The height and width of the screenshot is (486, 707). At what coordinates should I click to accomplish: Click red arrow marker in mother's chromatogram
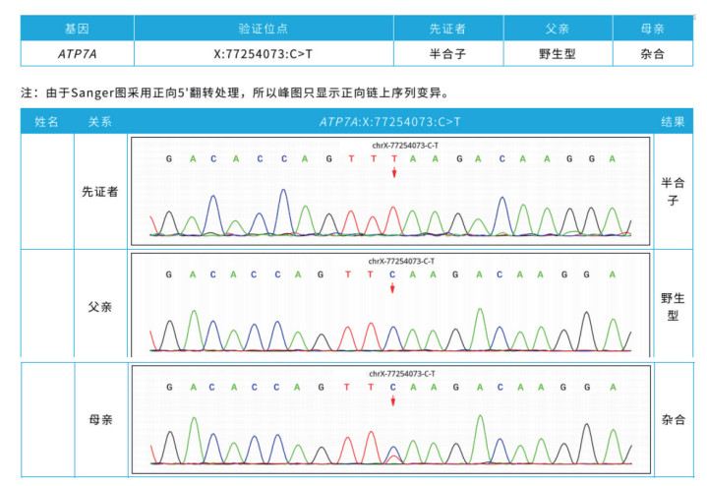[392, 400]
